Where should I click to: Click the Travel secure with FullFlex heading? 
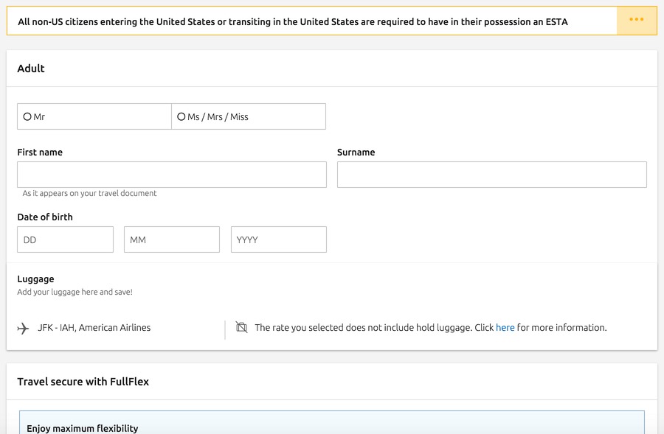click(83, 382)
